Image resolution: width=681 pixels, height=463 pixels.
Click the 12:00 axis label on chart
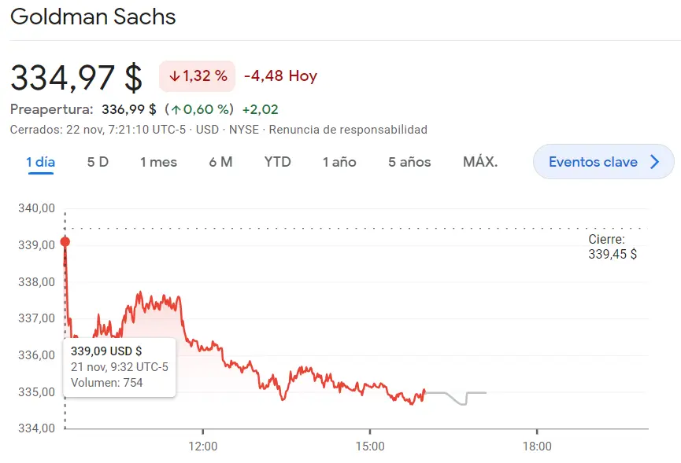[x=204, y=445]
